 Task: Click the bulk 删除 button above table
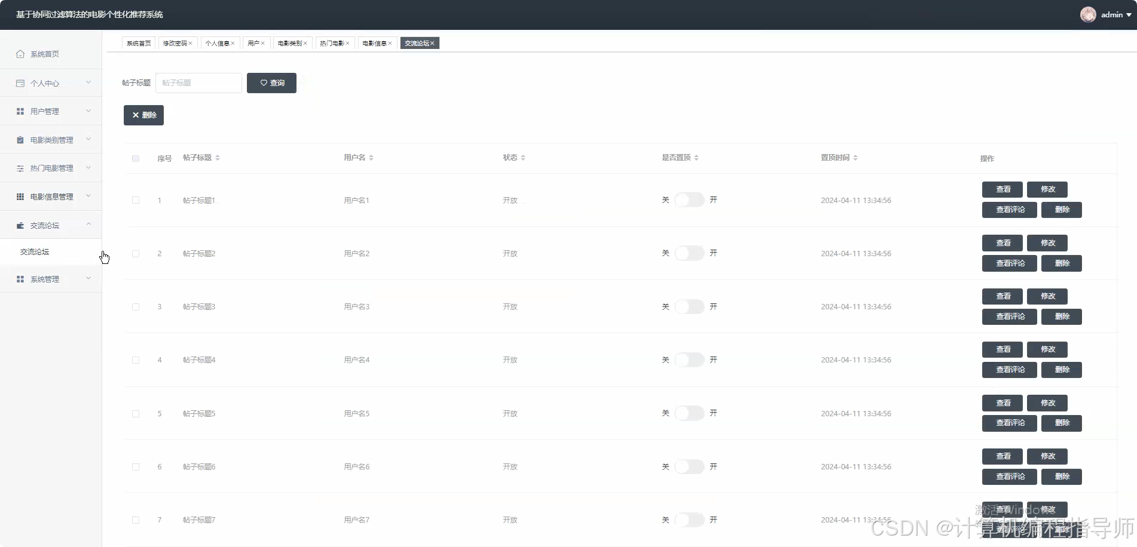pyautogui.click(x=143, y=115)
